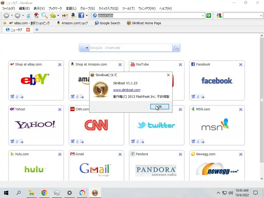The width and height of the screenshot is (264, 198).
Task: Remove the Shop at Amazon.com tile
Action: tap(120, 65)
